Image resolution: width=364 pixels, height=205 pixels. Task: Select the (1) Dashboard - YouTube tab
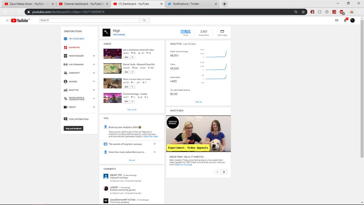coord(137,4)
